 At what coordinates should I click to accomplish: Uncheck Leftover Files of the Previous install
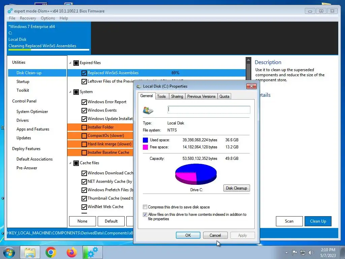tap(84, 82)
